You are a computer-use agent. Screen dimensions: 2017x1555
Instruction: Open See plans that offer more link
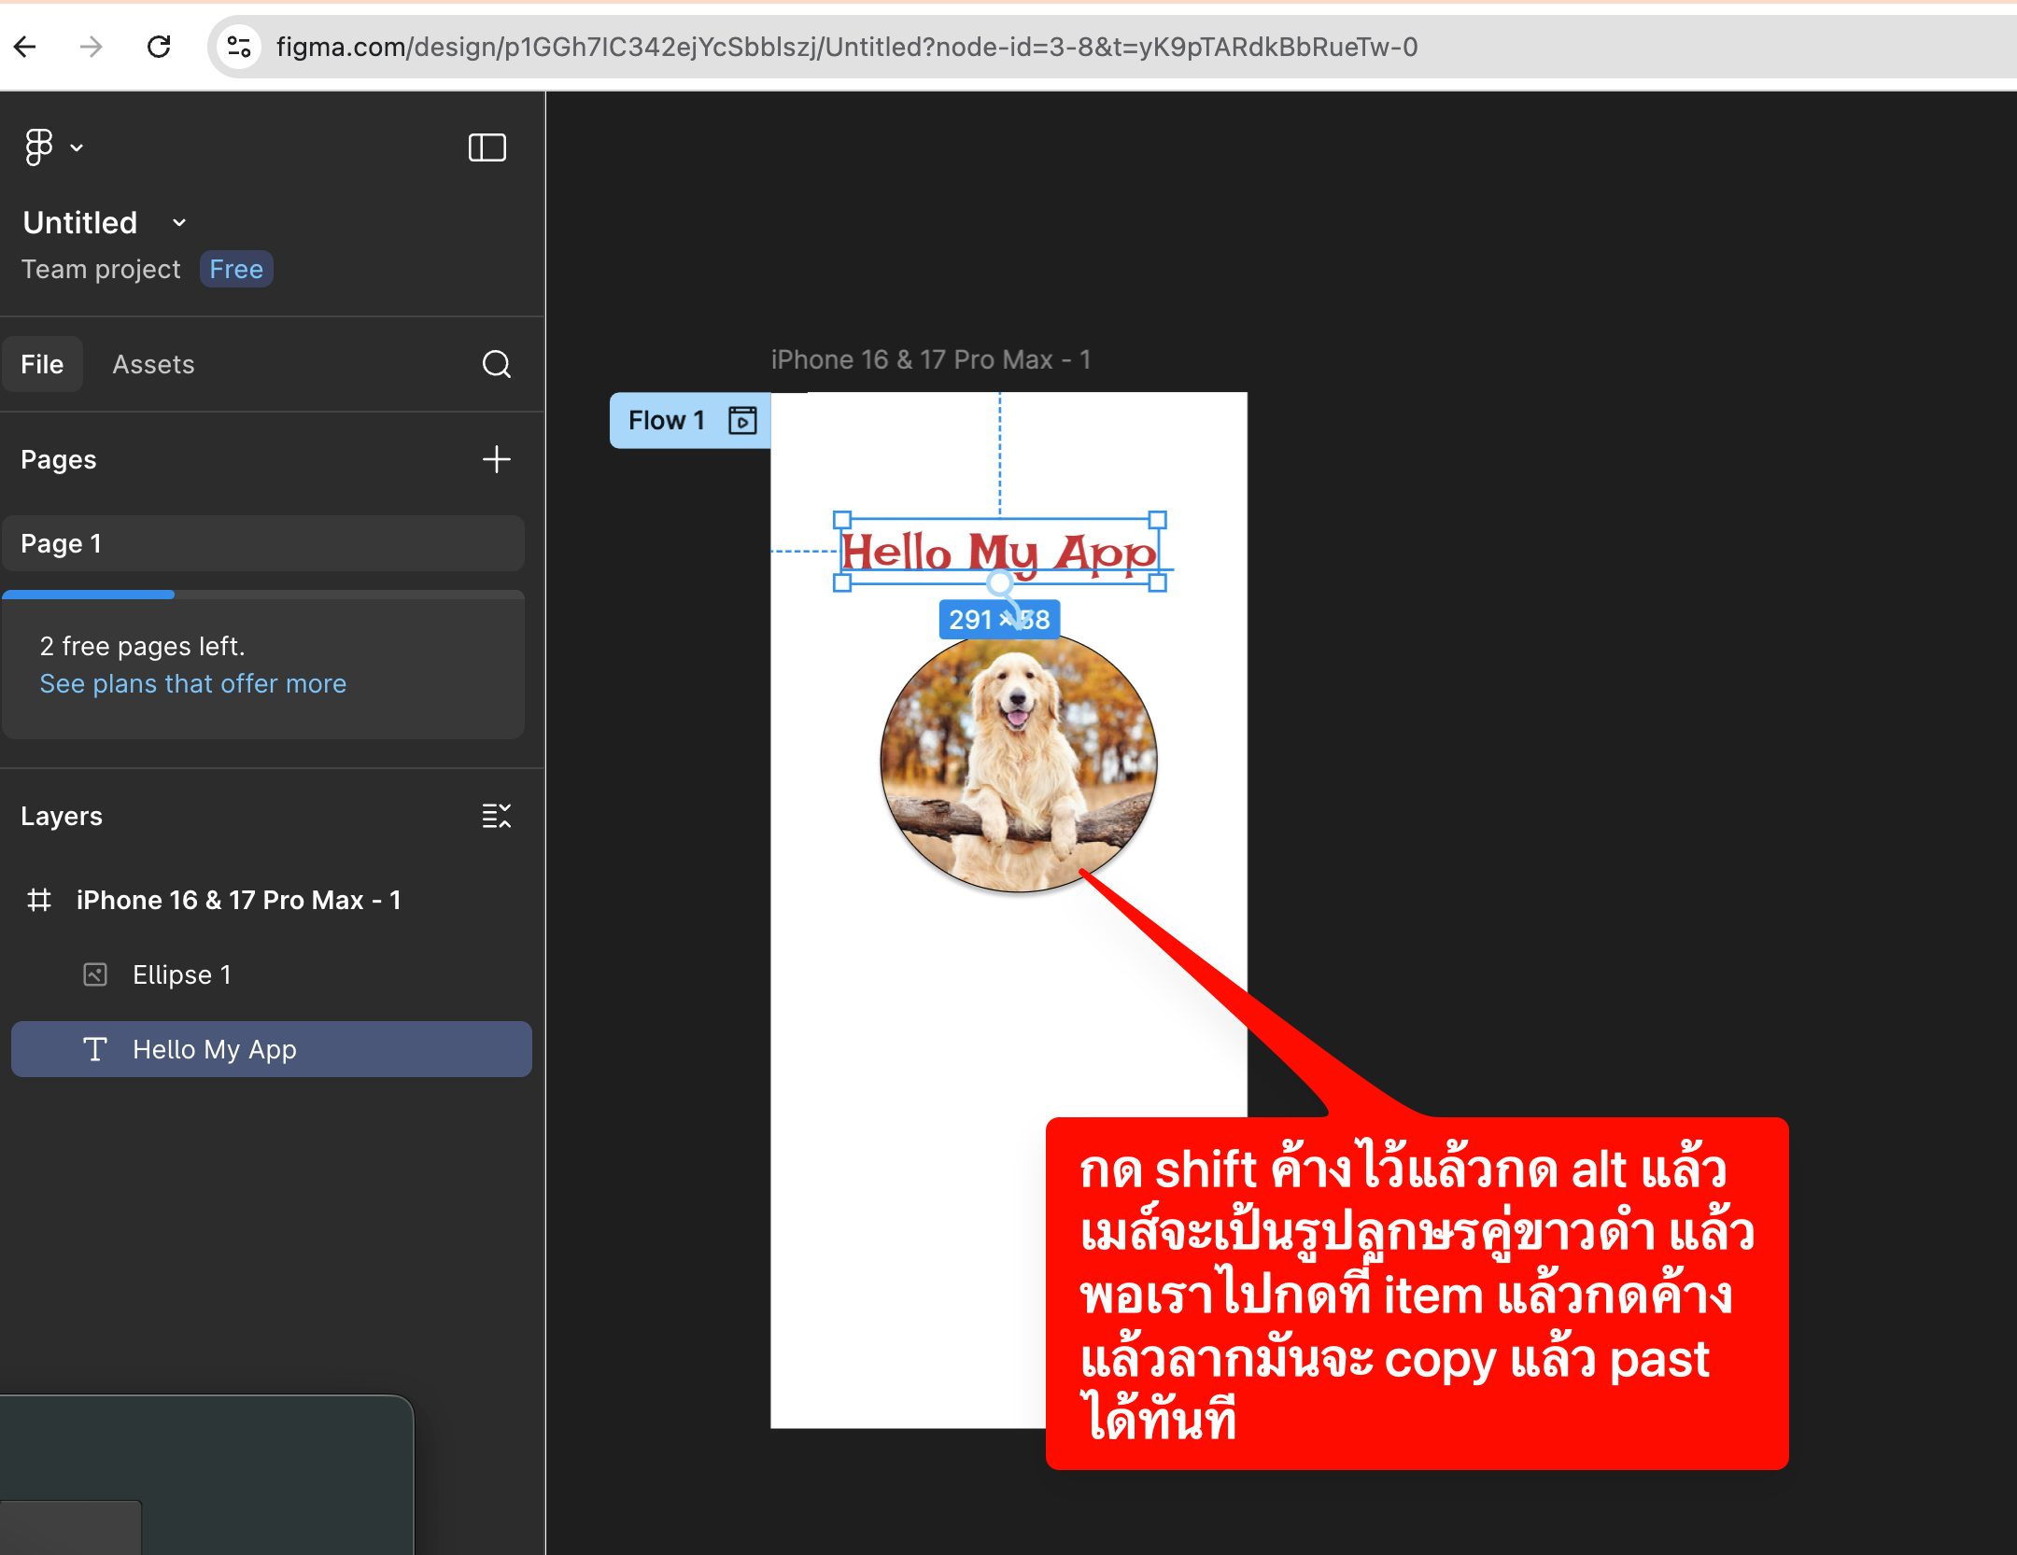click(x=193, y=683)
